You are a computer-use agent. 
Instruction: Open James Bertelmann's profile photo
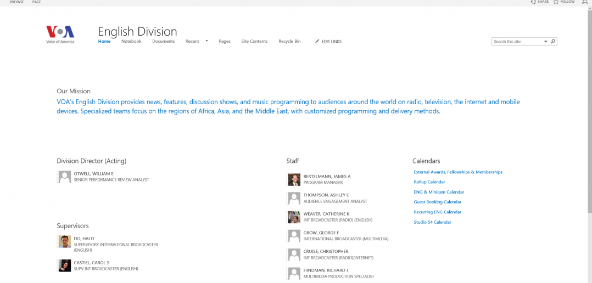(x=294, y=179)
